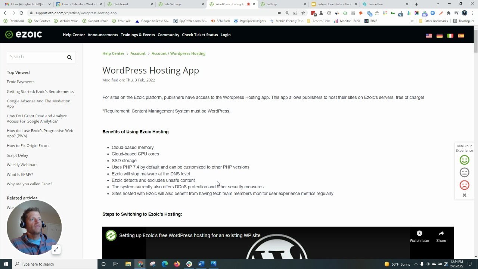The height and width of the screenshot is (269, 478).
Task: Open Articles/Links bookmark folder
Action: click(318, 21)
